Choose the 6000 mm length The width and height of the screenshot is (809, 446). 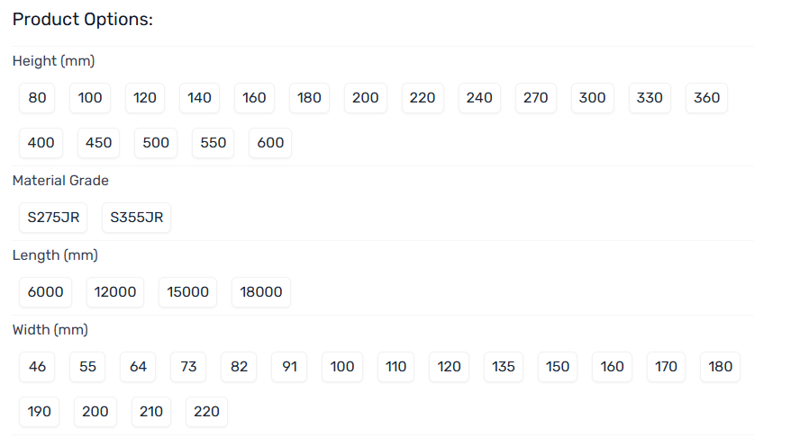46,292
